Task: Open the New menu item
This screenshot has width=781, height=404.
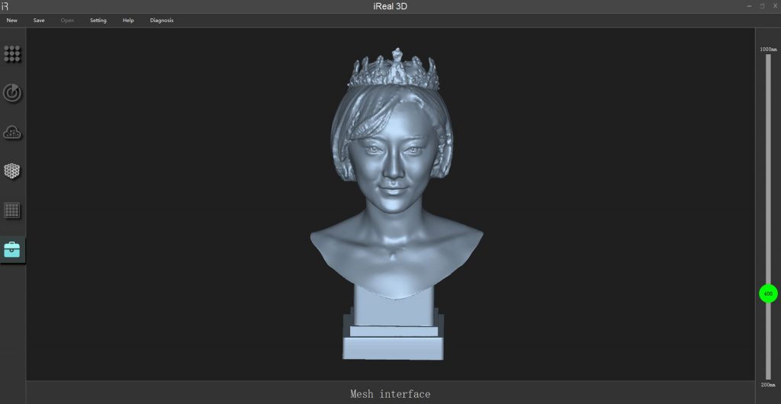Action: (12, 21)
